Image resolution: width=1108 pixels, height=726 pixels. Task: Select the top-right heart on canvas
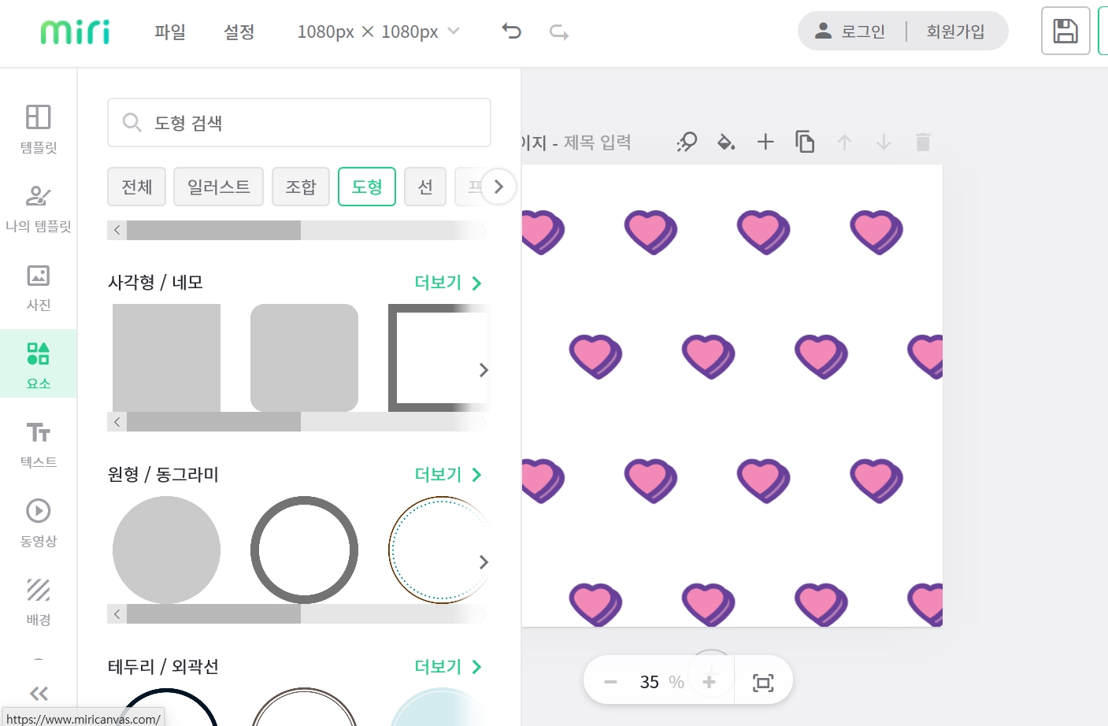[876, 232]
